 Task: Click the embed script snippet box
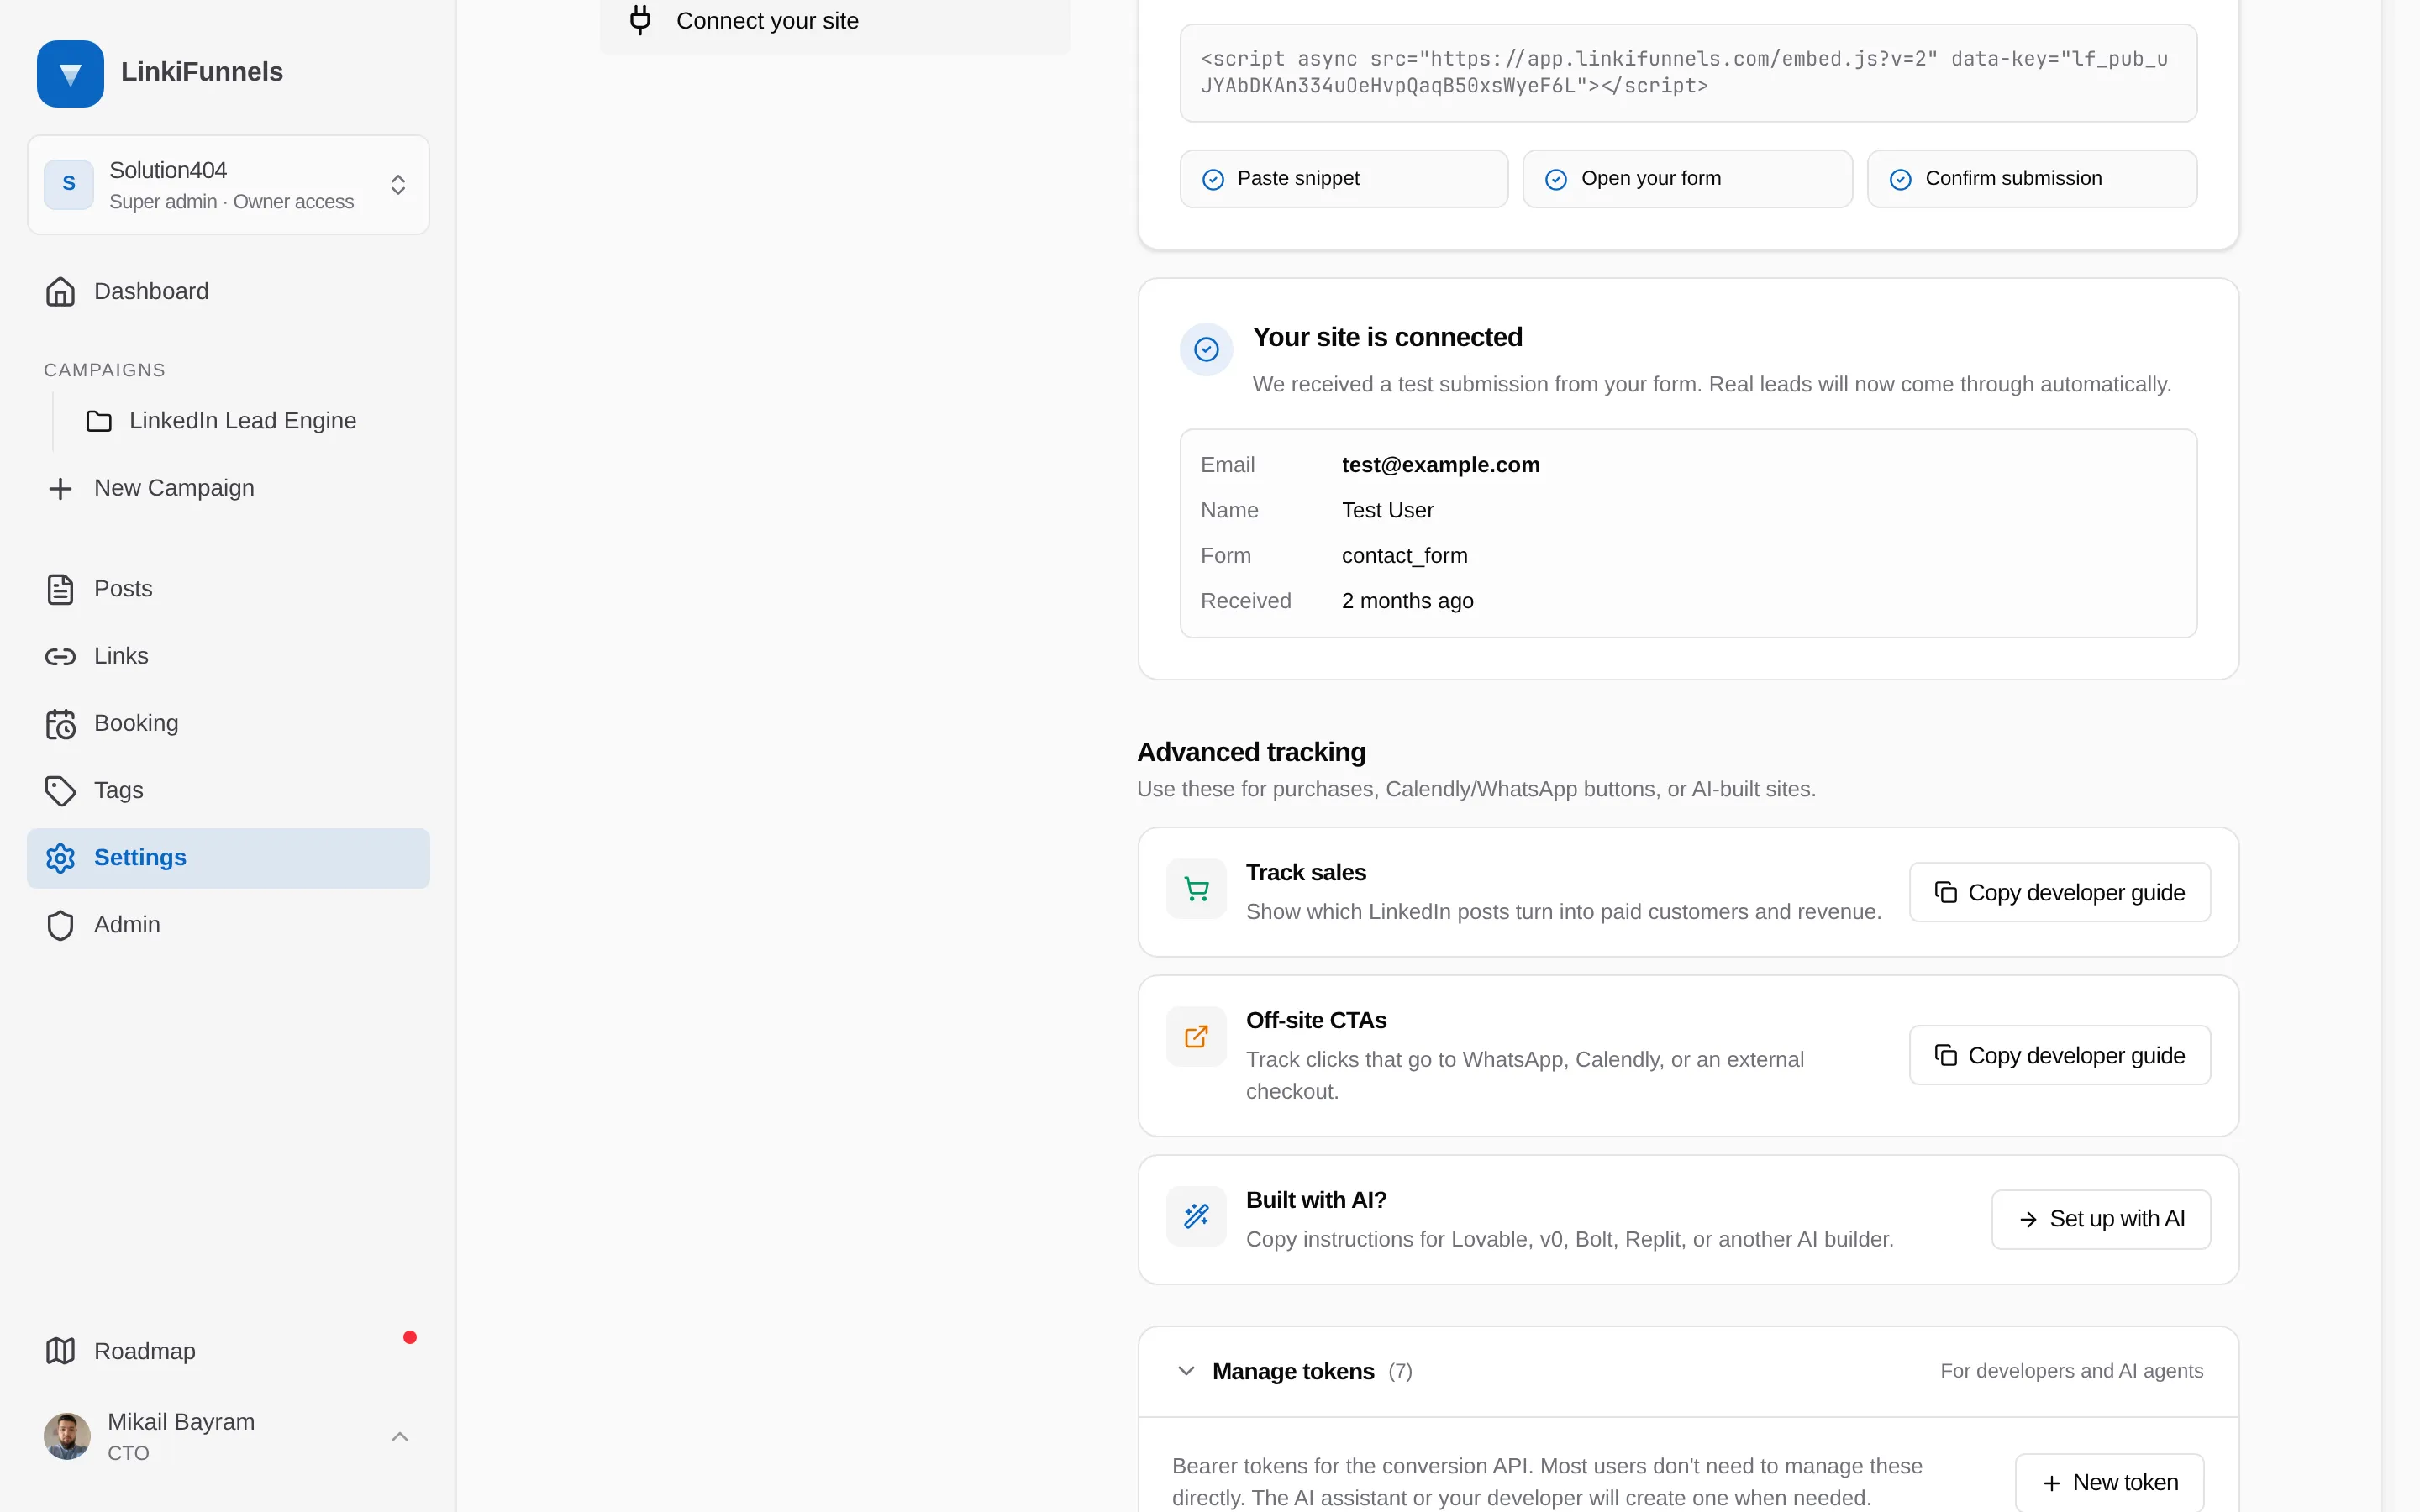point(1688,73)
